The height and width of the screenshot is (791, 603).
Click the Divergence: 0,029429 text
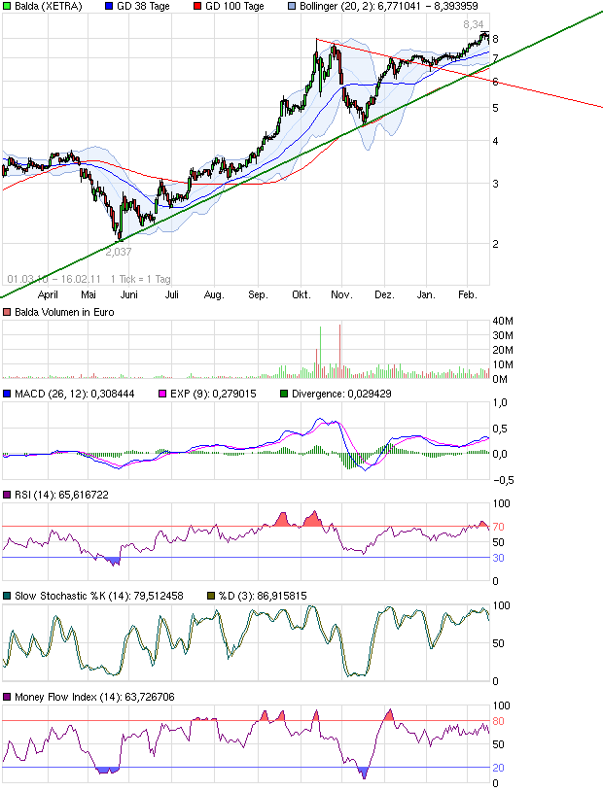(x=341, y=394)
